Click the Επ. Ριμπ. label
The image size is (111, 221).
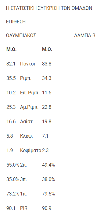pos(30,93)
